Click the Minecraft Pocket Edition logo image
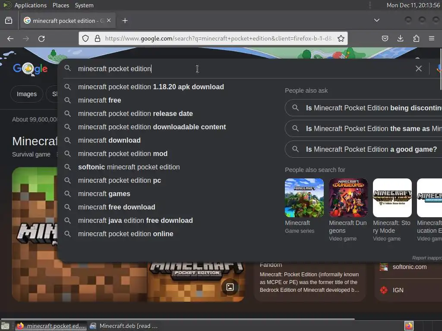Viewport: 442px width, 331px height. click(x=196, y=281)
